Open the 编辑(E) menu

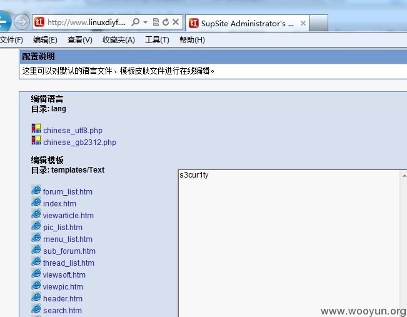pyautogui.click(x=45, y=40)
